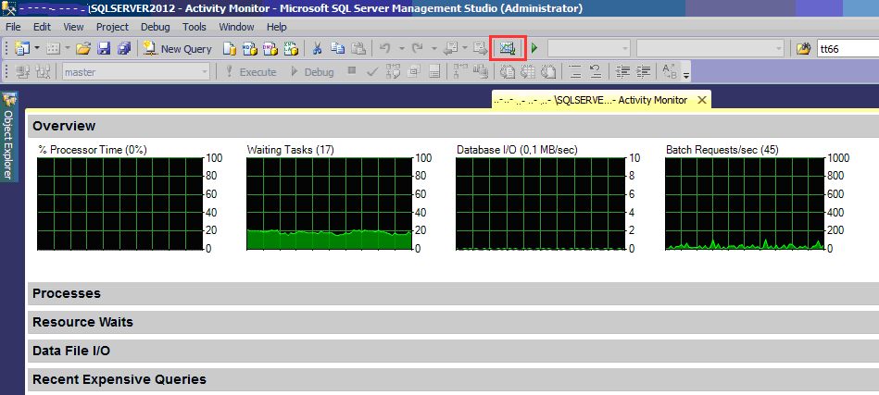Click the Paste clipboard icon

pyautogui.click(x=358, y=49)
